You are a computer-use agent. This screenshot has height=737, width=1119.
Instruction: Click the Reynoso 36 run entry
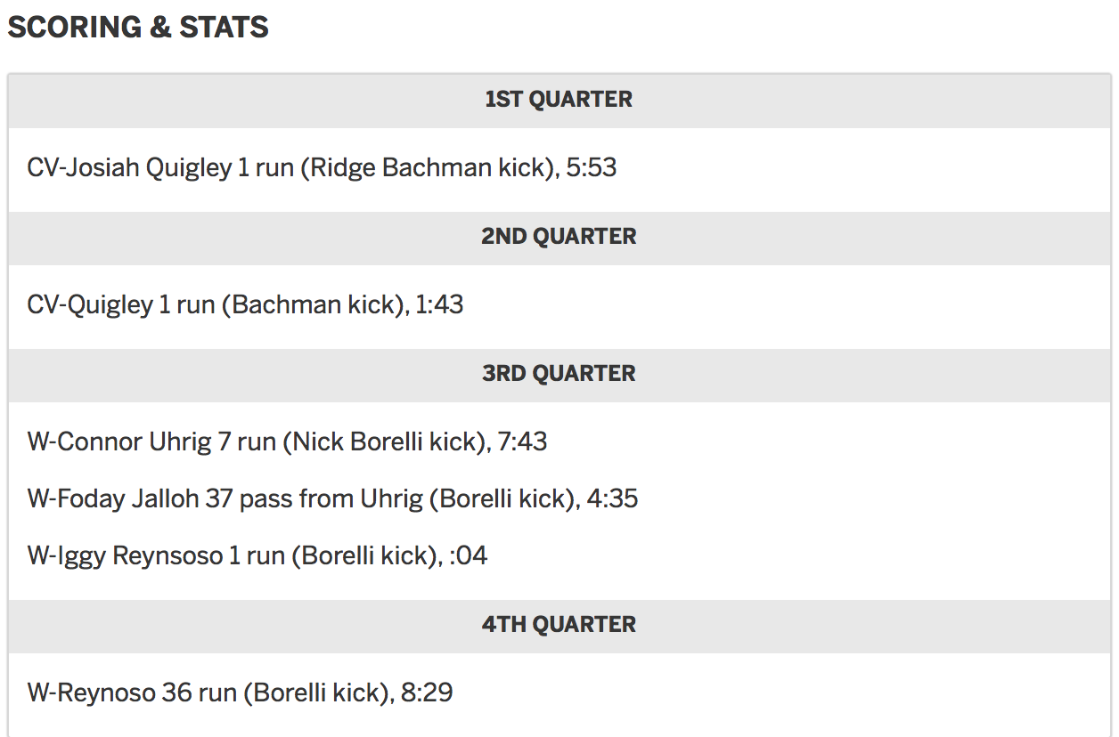240,693
